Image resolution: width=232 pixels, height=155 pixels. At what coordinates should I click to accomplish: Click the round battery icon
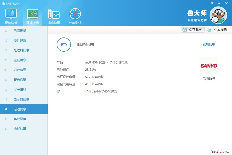coord(64,44)
